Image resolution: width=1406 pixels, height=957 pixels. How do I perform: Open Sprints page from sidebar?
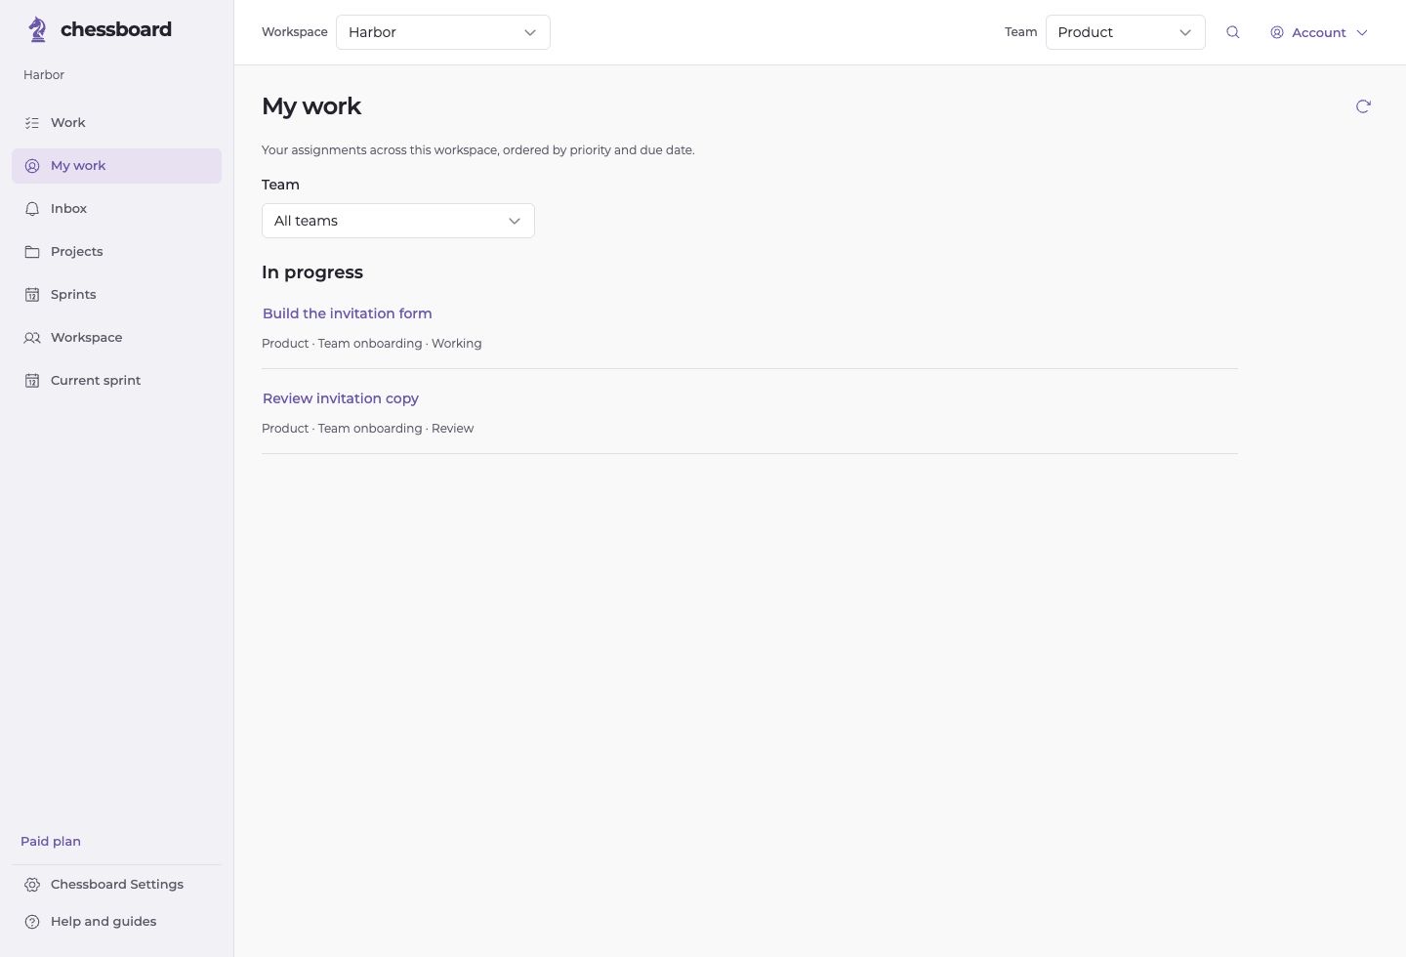117,295
